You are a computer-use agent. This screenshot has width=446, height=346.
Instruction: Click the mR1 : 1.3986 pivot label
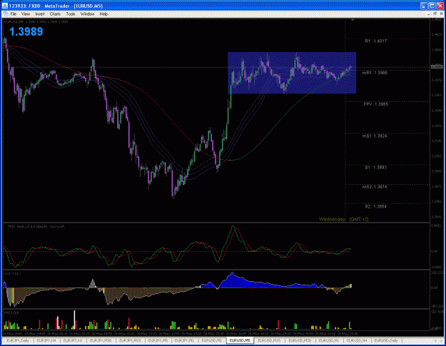tap(375, 73)
